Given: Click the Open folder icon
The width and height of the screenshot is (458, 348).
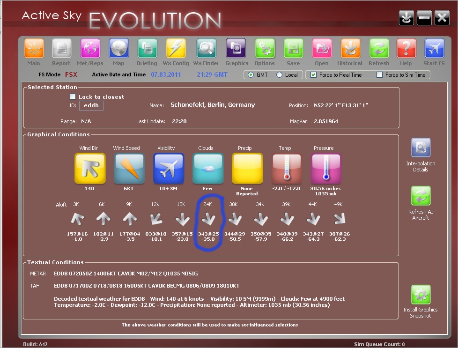Looking at the screenshot, I should pos(322,48).
